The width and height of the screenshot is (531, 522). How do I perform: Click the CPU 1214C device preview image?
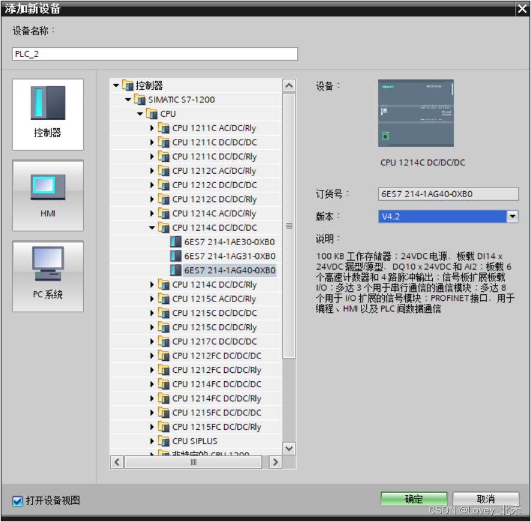point(416,113)
